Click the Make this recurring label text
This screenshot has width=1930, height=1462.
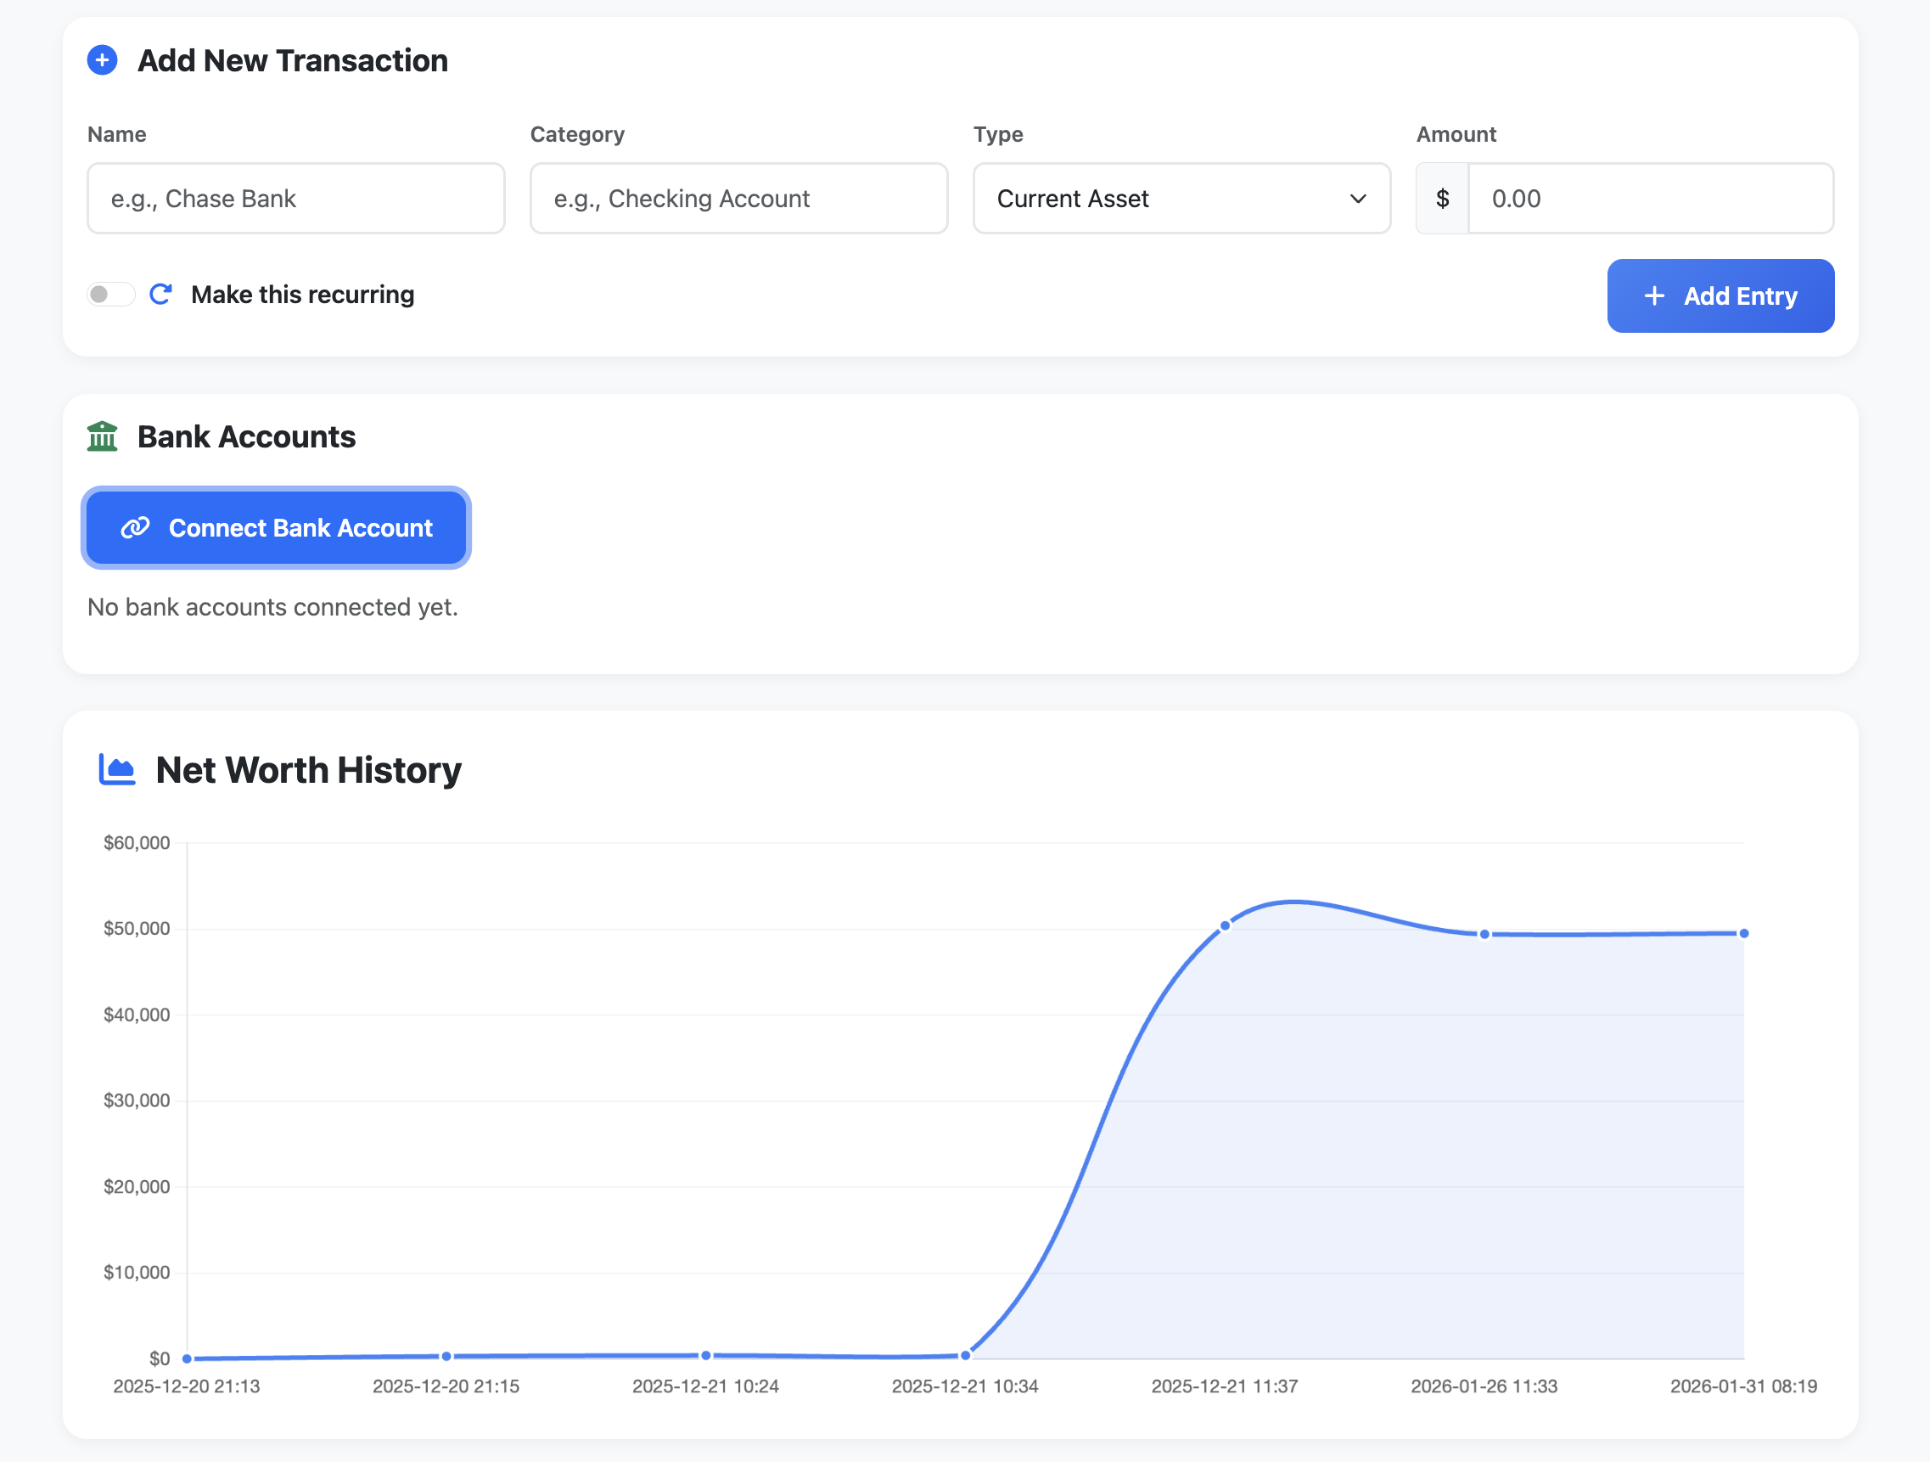[x=303, y=295]
